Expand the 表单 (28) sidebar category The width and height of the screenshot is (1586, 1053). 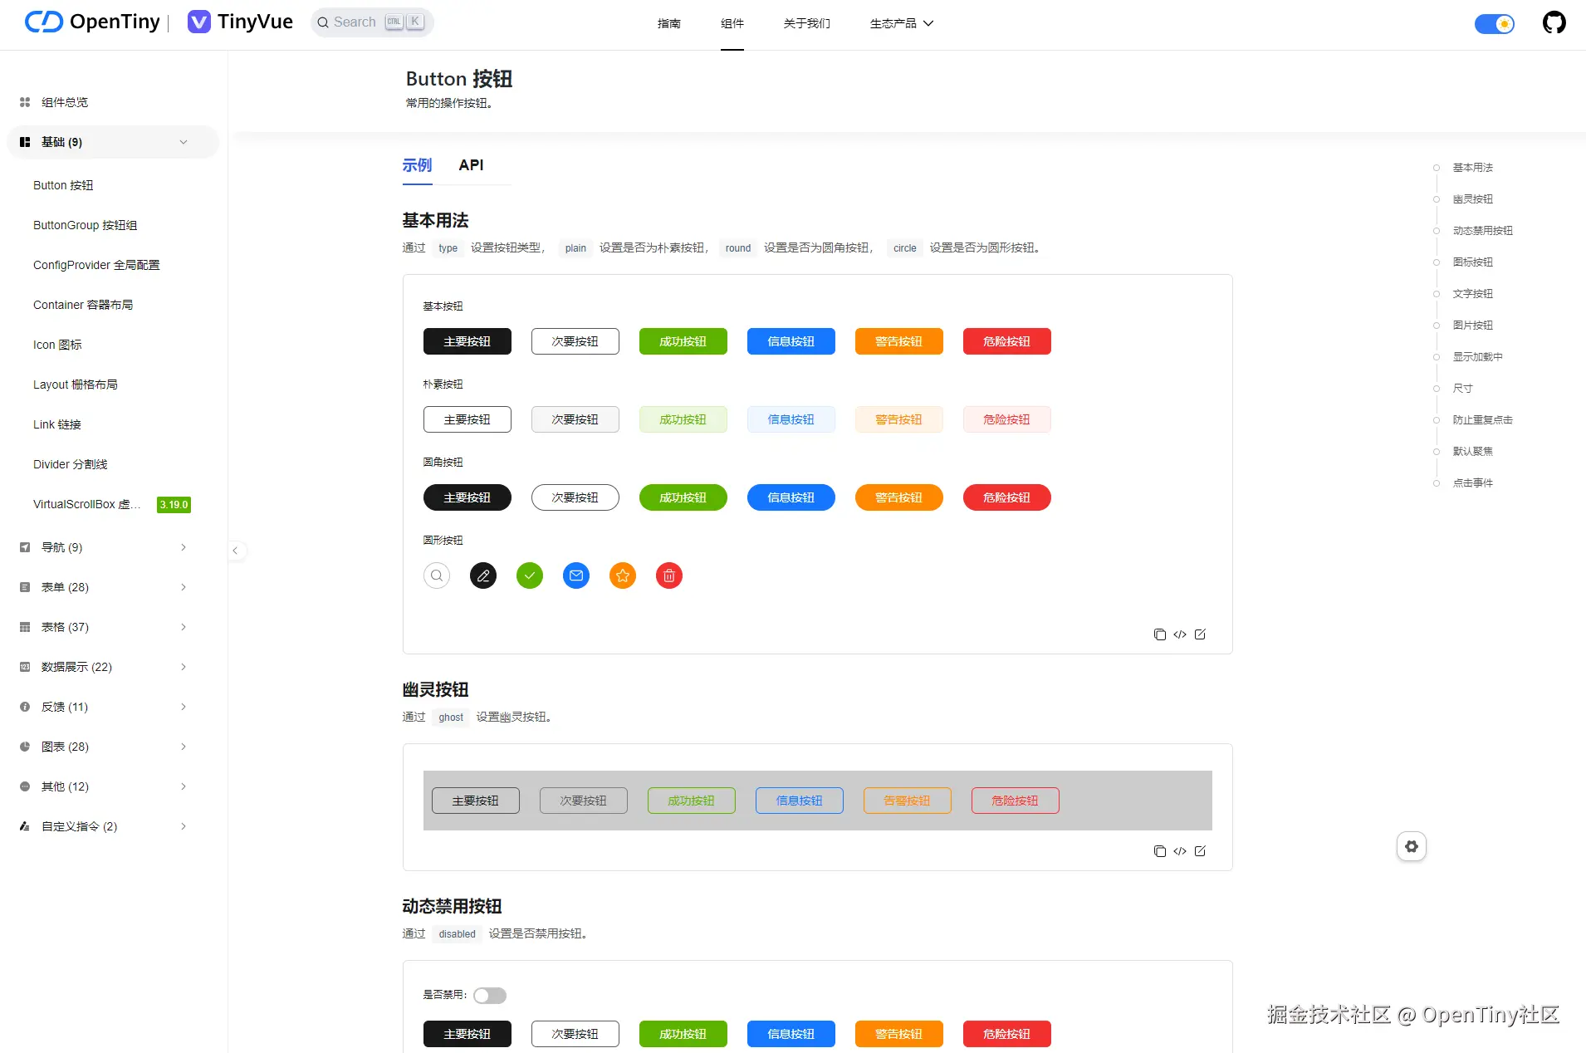point(103,587)
